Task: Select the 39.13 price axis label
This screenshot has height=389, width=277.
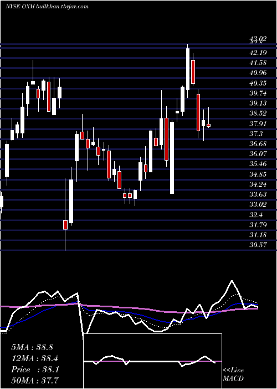Action: pos(258,103)
